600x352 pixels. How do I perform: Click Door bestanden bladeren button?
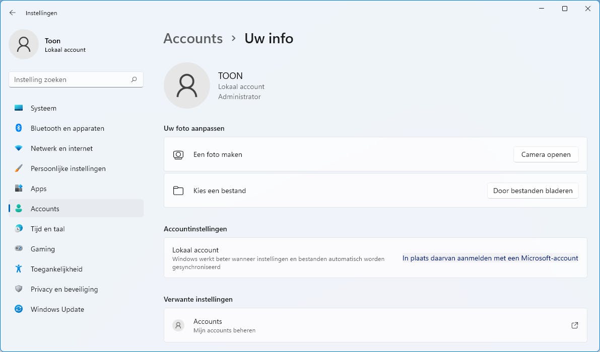click(532, 191)
